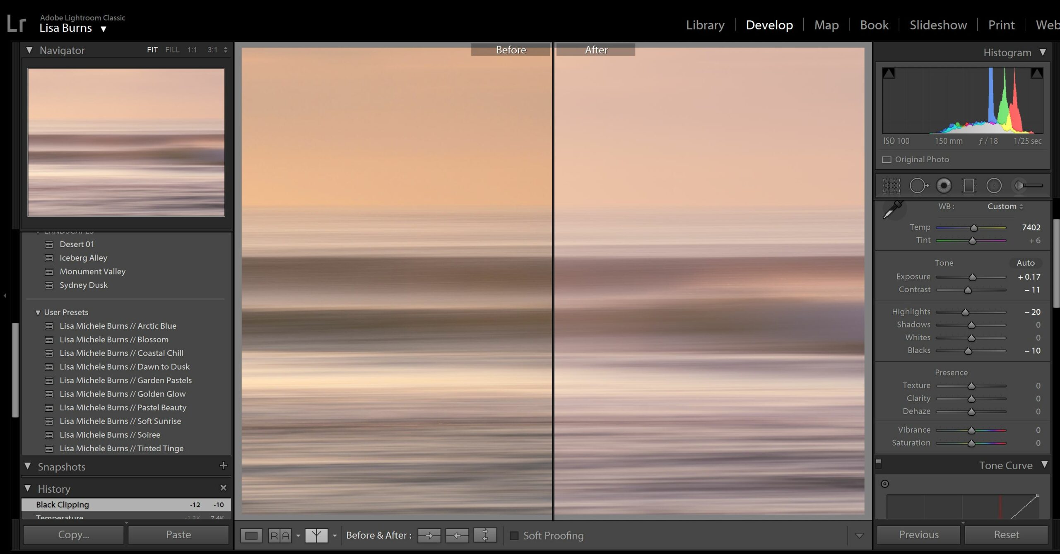Click the Vibrance slider handle
The image size is (1060, 554).
point(971,431)
